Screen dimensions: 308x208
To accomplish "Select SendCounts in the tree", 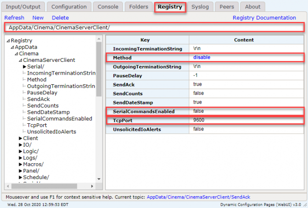I will (43, 106).
